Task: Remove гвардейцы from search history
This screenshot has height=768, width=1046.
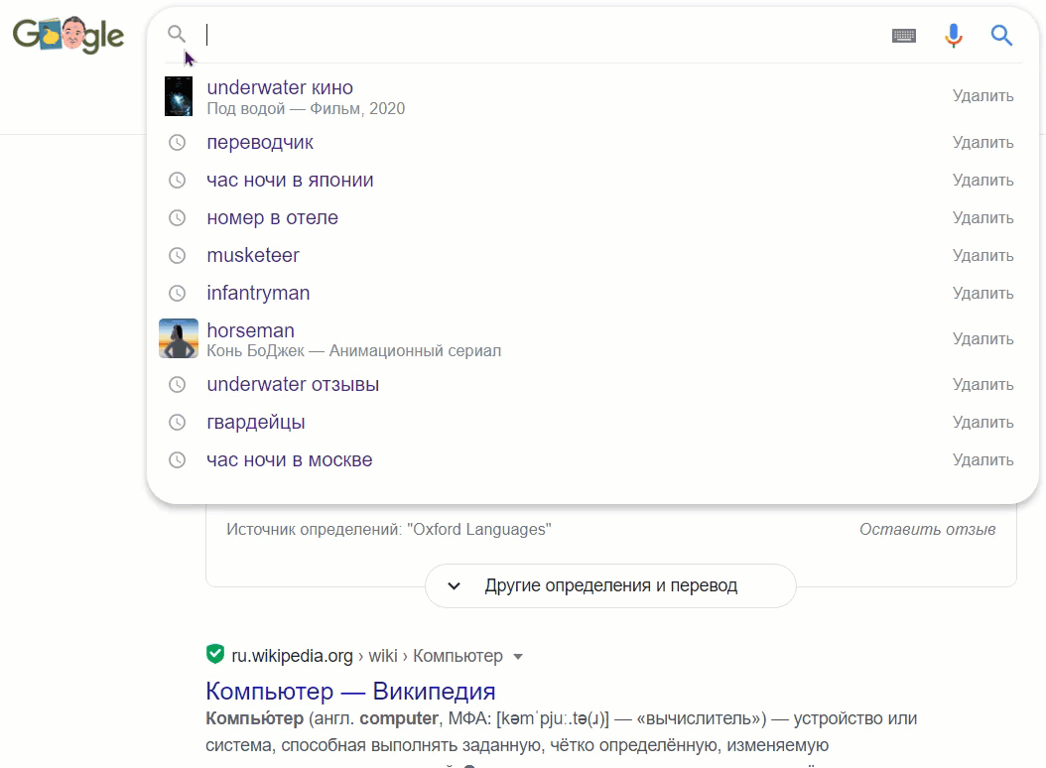Action: (x=982, y=423)
